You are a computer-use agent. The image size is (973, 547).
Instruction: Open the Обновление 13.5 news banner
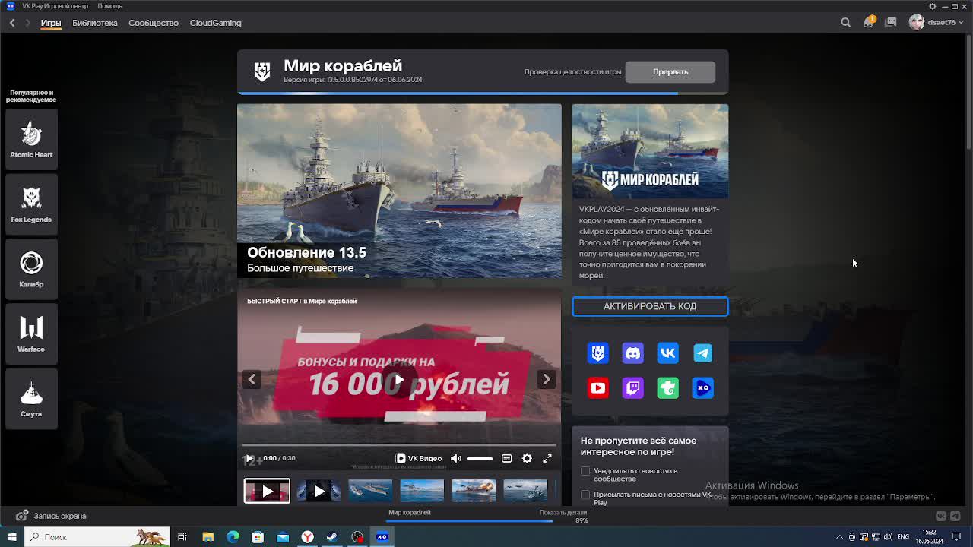pyautogui.click(x=399, y=191)
